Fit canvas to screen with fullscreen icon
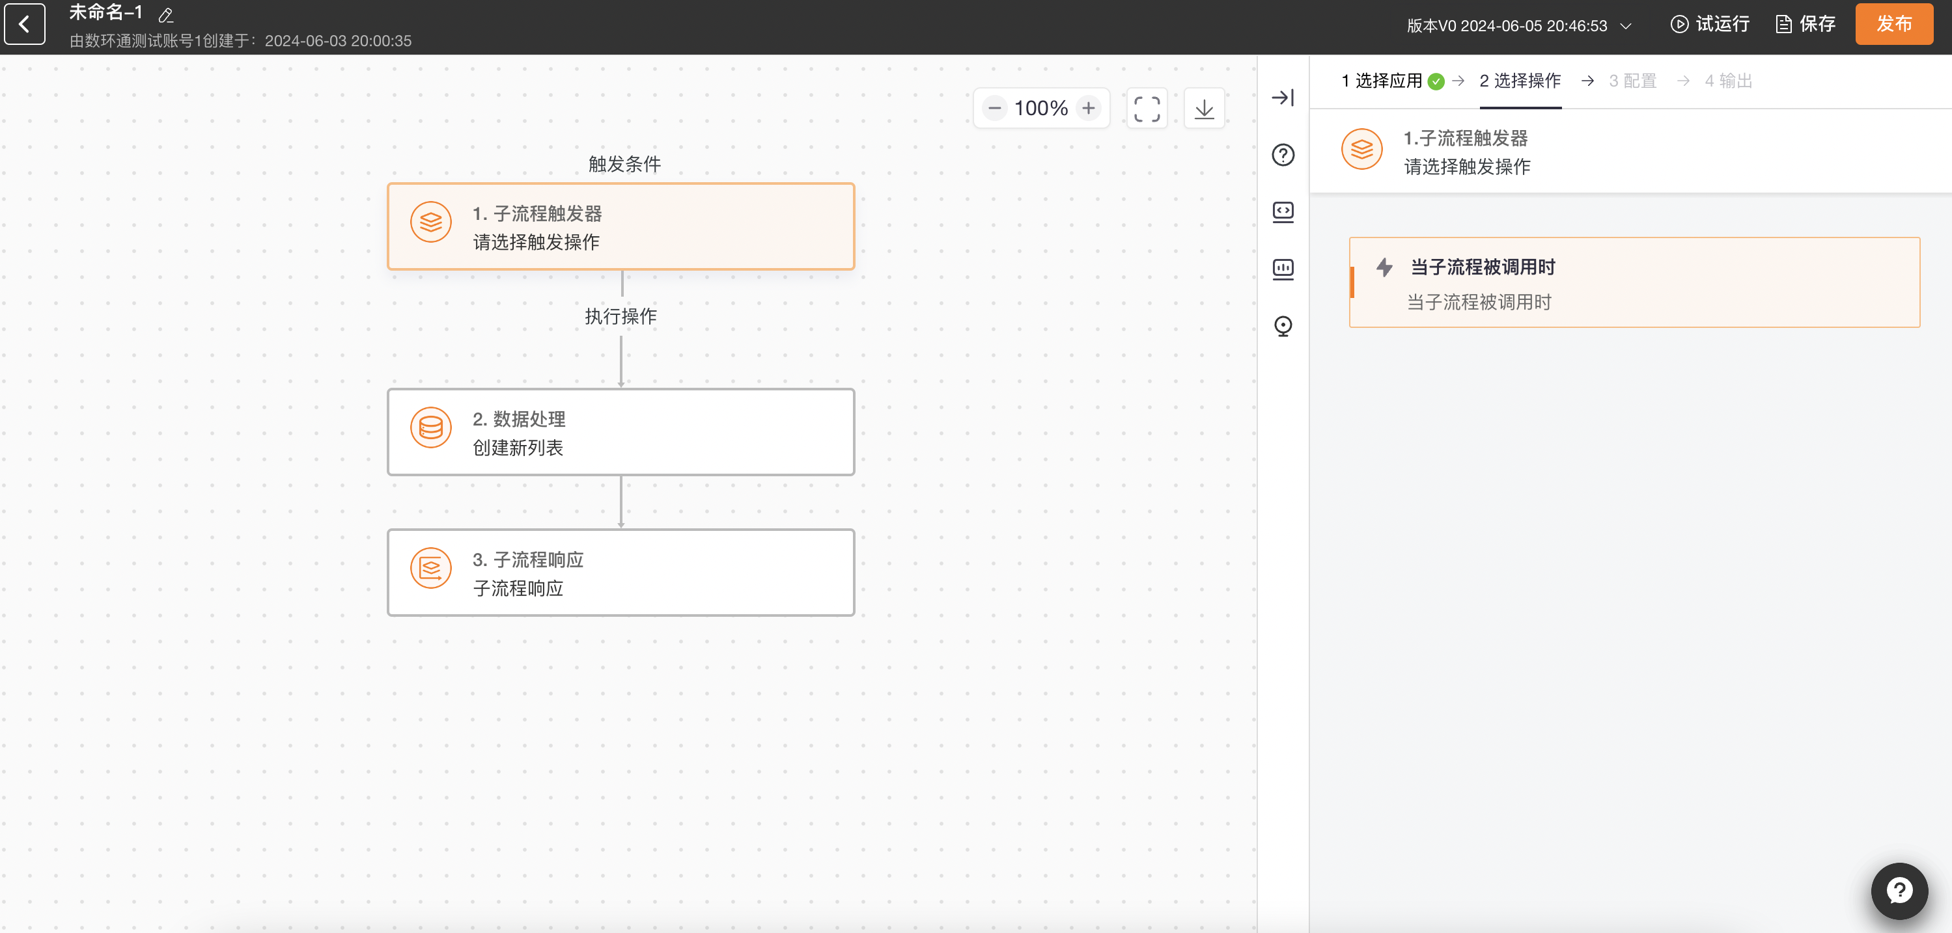The width and height of the screenshot is (1952, 933). click(1147, 108)
